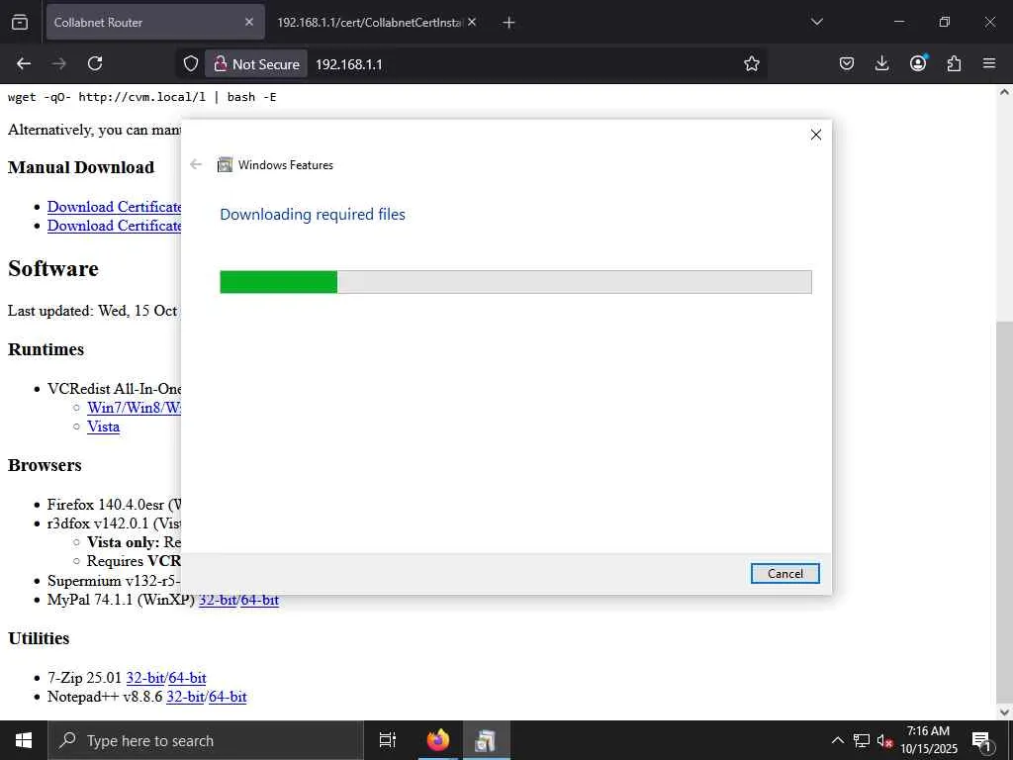Click the Windows Features title icon

pos(225,165)
